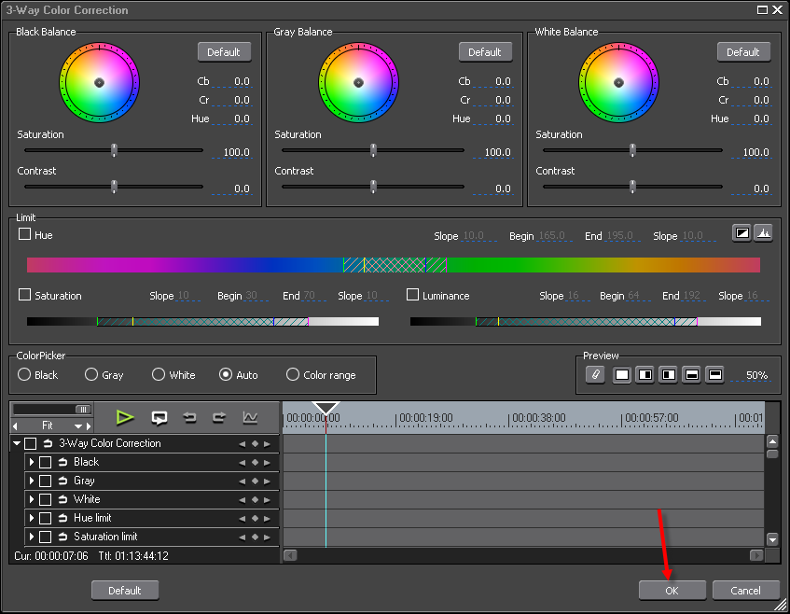The width and height of the screenshot is (790, 614).
Task: Reset the 3-Way Color Correction row
Action: click(48, 443)
